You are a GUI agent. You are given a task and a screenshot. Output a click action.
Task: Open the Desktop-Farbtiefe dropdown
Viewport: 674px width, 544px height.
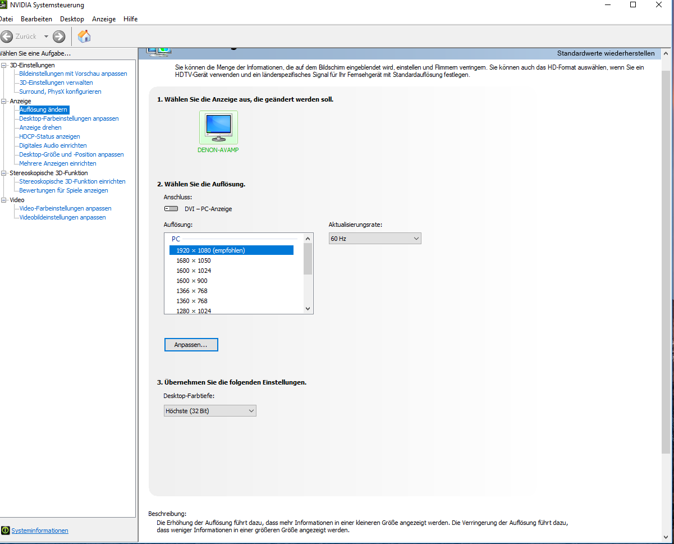(x=210, y=411)
